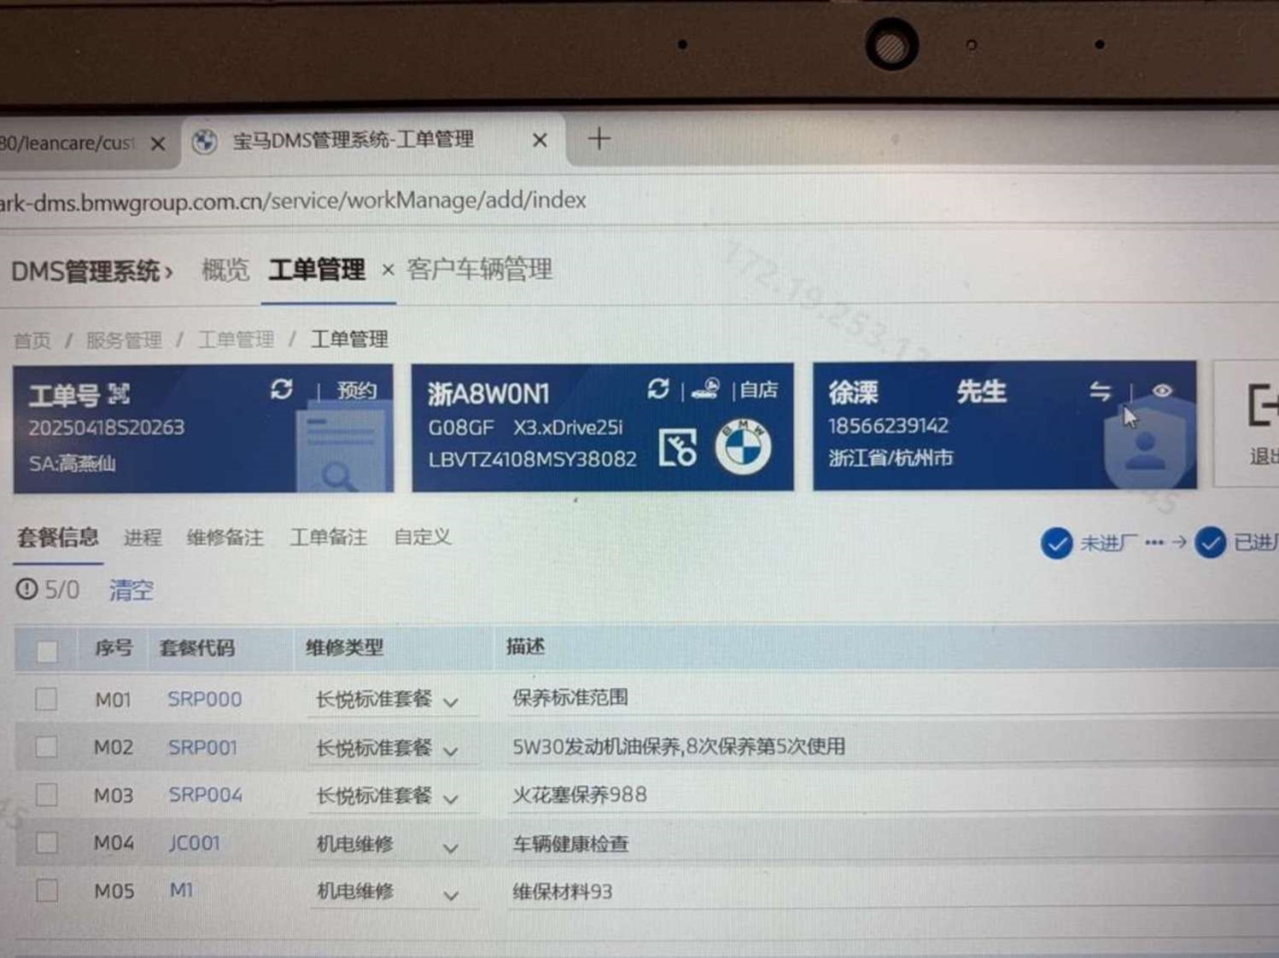
Task: Click the 自店 label on vehicle card
Action: click(759, 390)
